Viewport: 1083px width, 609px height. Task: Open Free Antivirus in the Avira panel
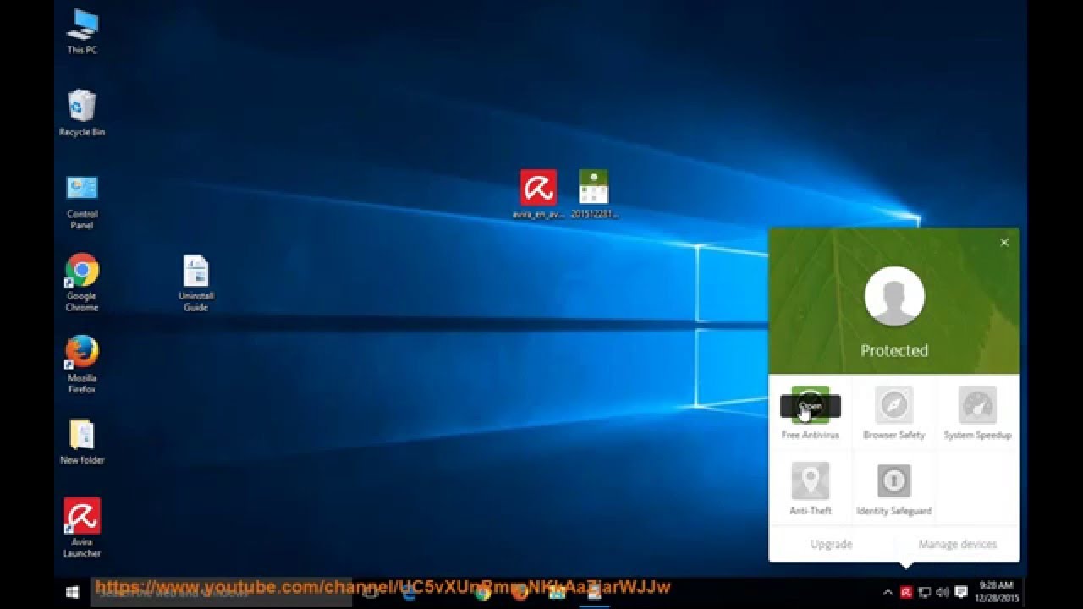pos(811,413)
